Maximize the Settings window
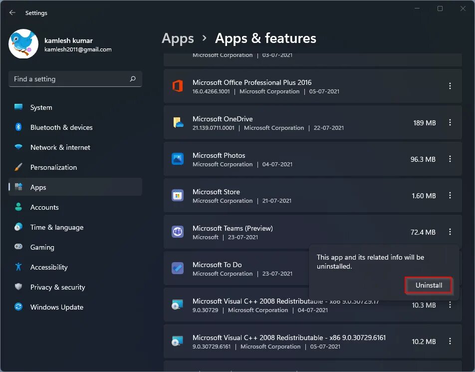 (440, 8)
